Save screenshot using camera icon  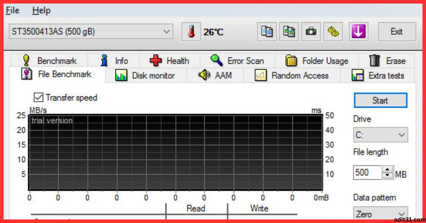(311, 32)
